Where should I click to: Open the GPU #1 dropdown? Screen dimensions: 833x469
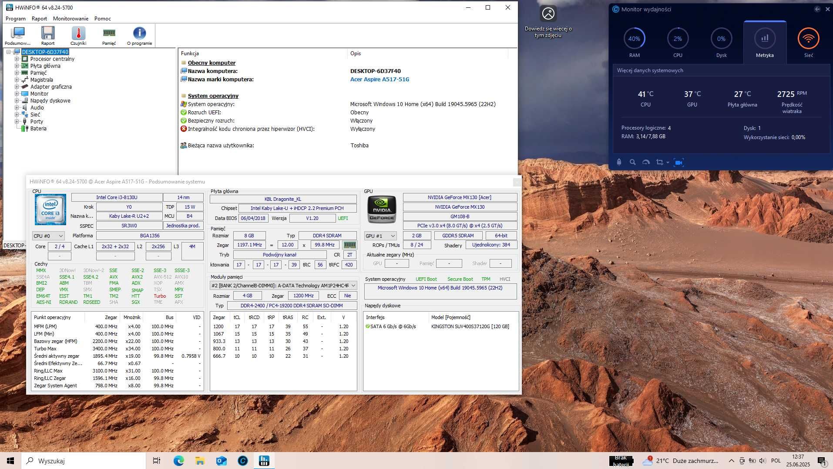point(380,236)
